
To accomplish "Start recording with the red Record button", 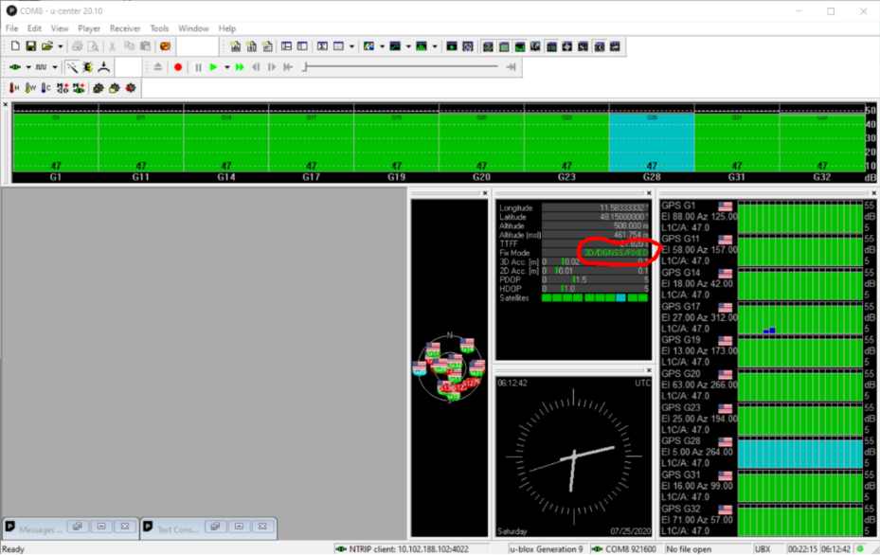I will 178,67.
